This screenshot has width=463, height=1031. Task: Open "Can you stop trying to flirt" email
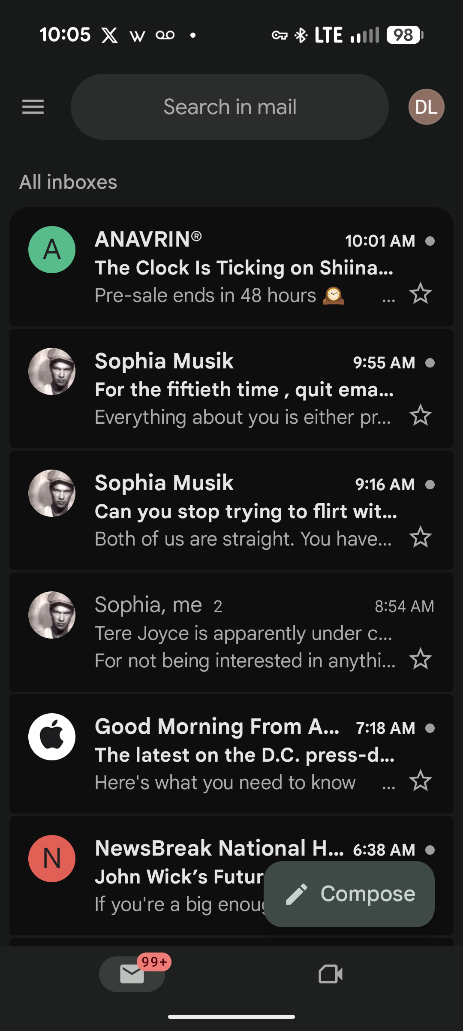click(x=245, y=512)
